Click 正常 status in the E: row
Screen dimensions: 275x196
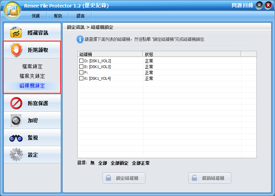[149, 67]
